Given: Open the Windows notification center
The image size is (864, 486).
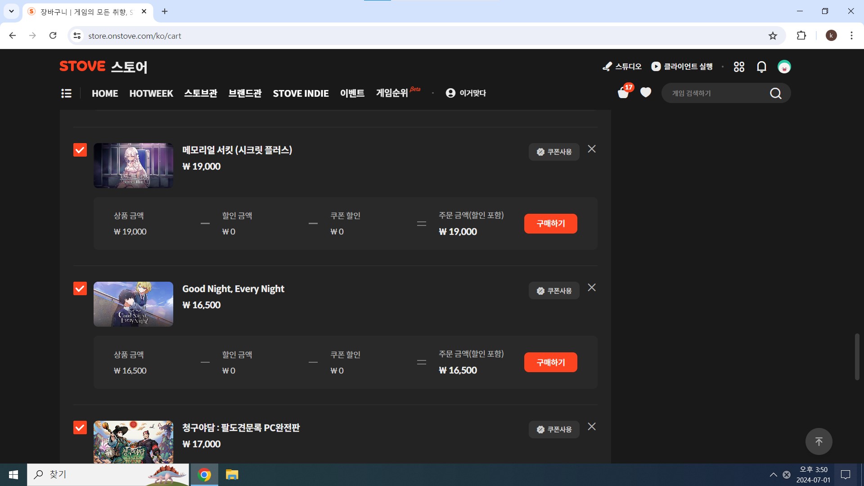Looking at the screenshot, I should [x=846, y=475].
